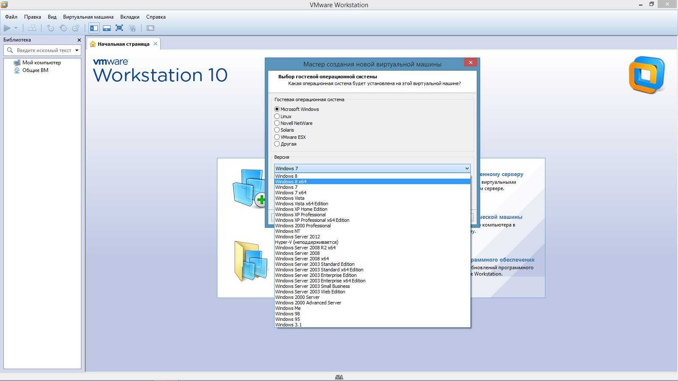
Task: Collapse the Версия combo box showing Windows 7
Action: click(x=372, y=168)
